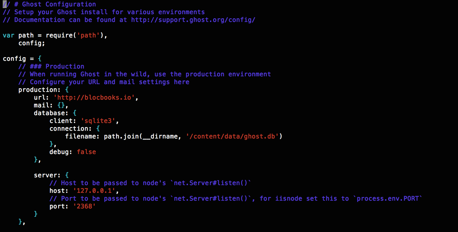The image size is (458, 232).
Task: Click the 'path' string inside require()
Action: click(x=88, y=35)
